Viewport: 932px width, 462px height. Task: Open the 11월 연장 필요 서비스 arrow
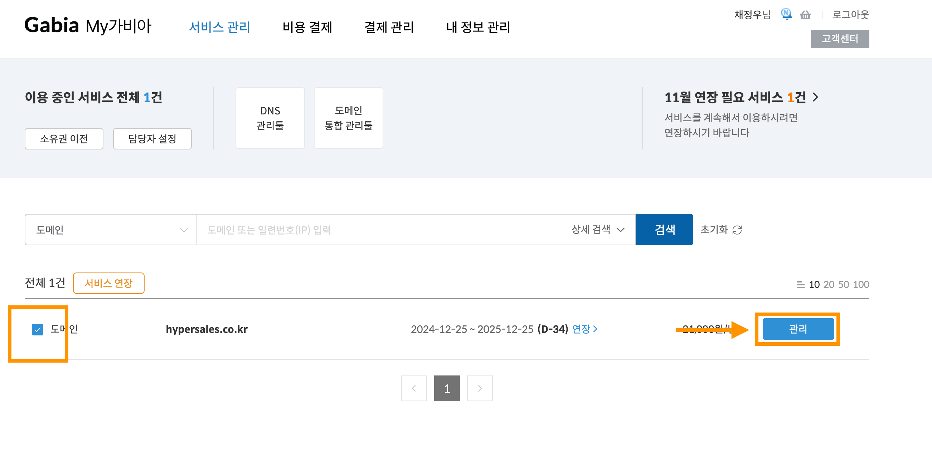tap(815, 97)
